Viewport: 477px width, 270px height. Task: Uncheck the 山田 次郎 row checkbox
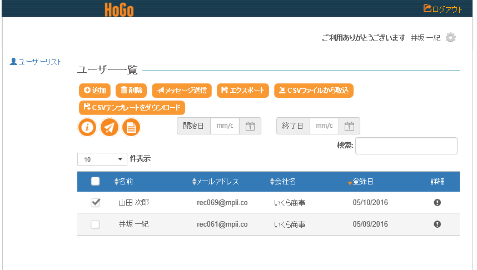coord(95,203)
